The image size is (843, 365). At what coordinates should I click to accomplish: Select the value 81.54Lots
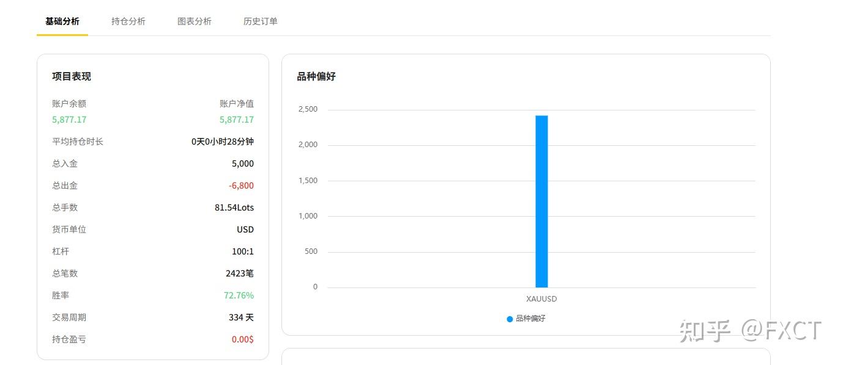coord(234,208)
